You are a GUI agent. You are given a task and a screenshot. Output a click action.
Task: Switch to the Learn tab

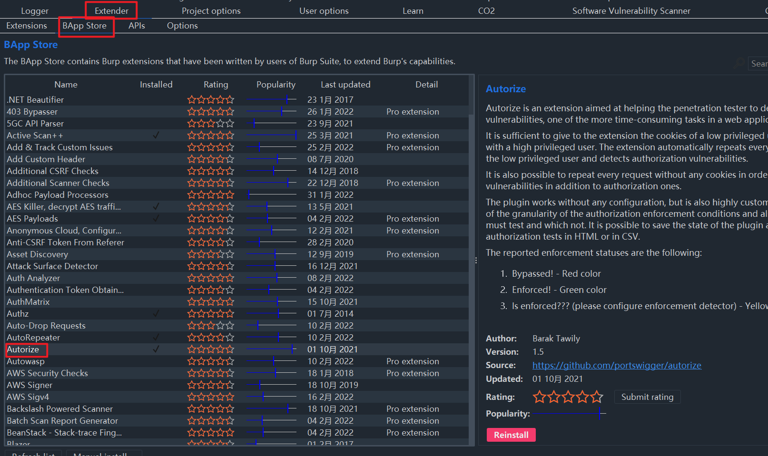point(413,10)
